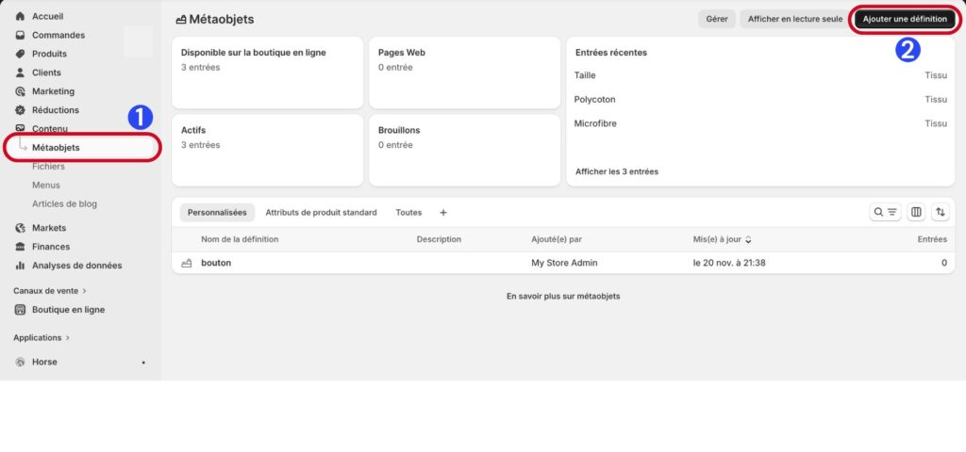This screenshot has width=966, height=452.
Task: Open the bouton definition row
Action: 563,264
